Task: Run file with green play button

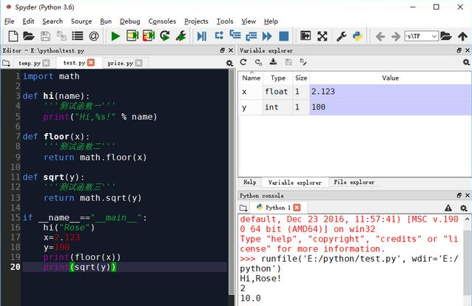Action: 115,36
